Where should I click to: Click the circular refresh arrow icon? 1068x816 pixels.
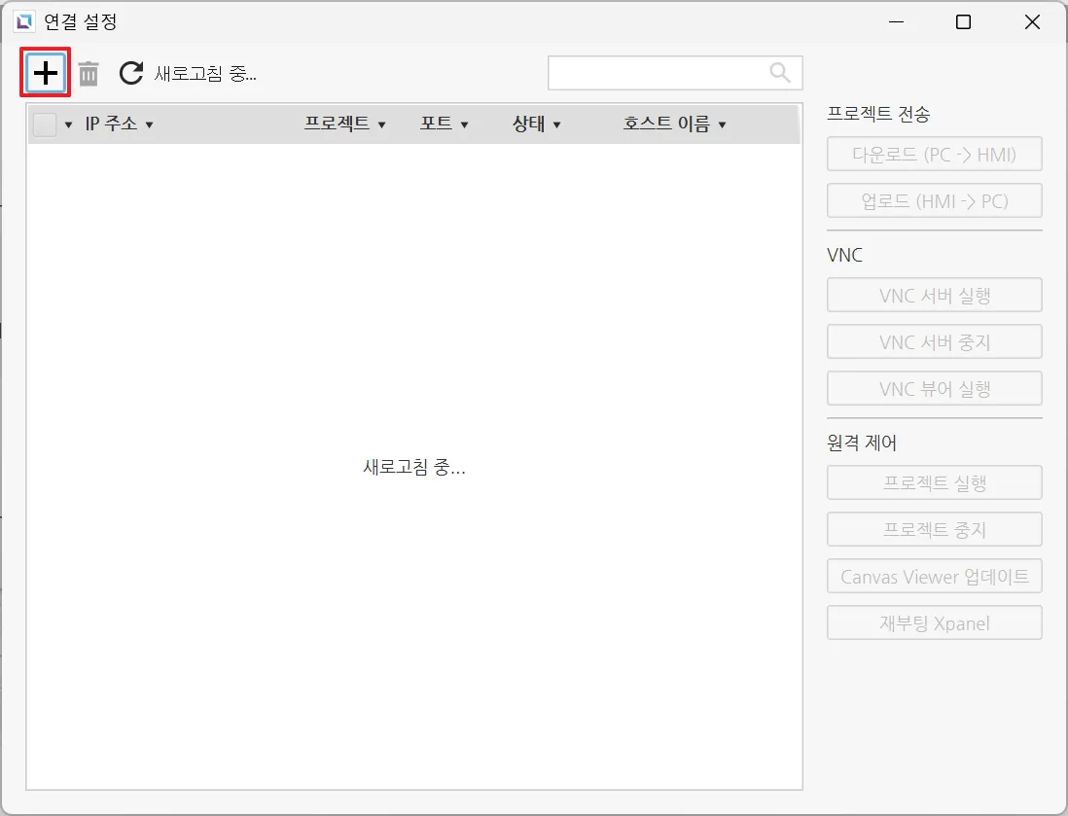click(x=131, y=73)
